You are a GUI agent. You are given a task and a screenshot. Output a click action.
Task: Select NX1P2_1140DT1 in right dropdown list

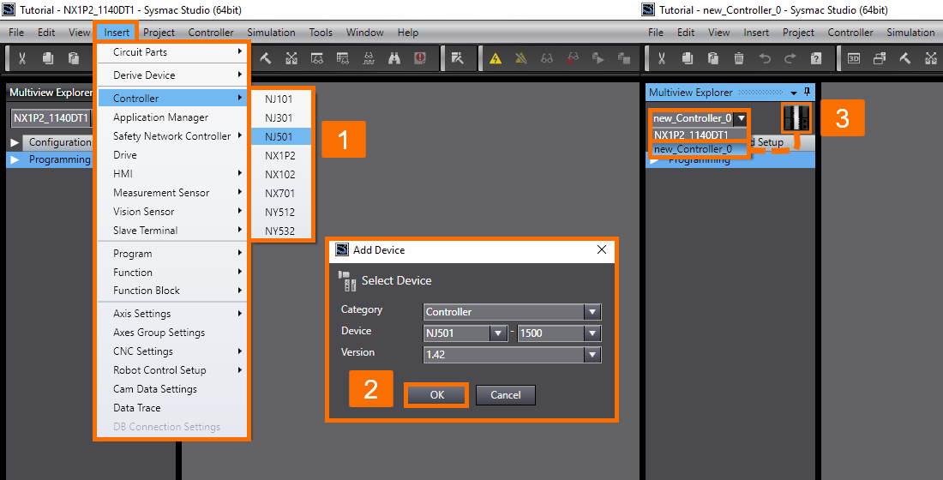coord(700,135)
